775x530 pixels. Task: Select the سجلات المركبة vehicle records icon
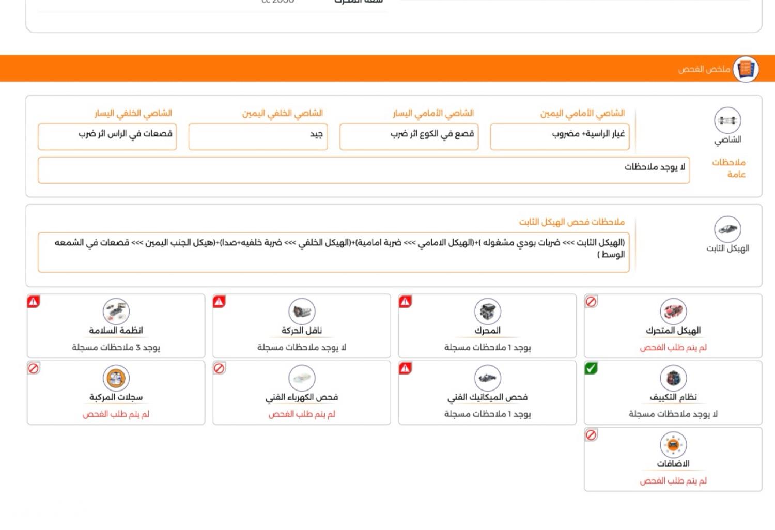[x=116, y=378]
